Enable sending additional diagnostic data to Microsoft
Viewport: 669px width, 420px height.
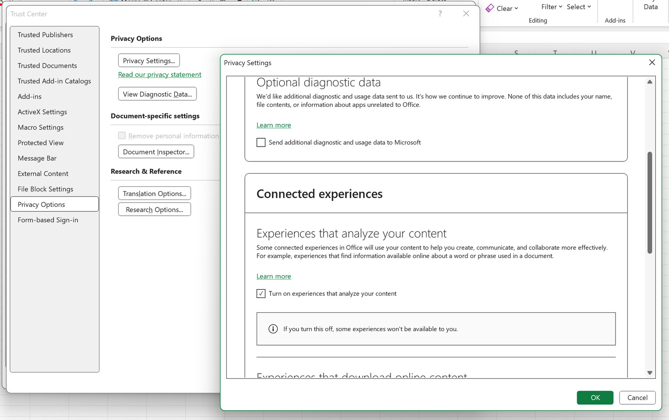pyautogui.click(x=261, y=142)
